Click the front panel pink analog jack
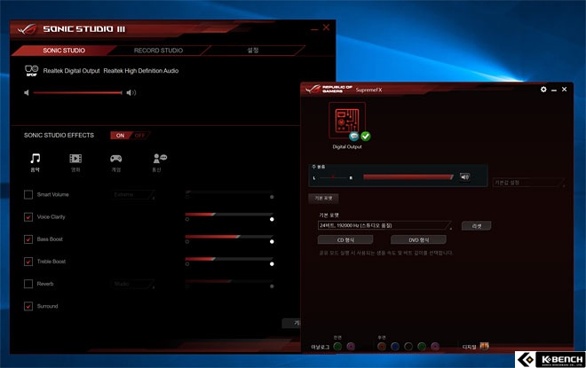586x368 pixels. point(351,347)
